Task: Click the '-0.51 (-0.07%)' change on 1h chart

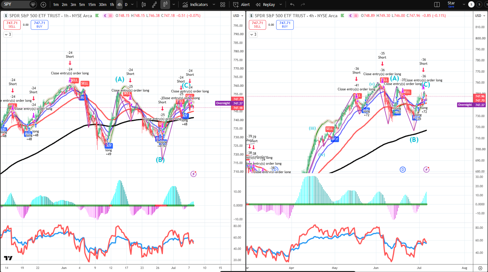Action: (188, 16)
